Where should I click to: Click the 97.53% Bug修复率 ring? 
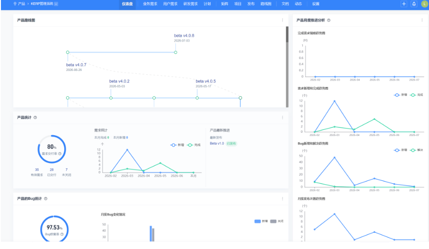point(54,229)
